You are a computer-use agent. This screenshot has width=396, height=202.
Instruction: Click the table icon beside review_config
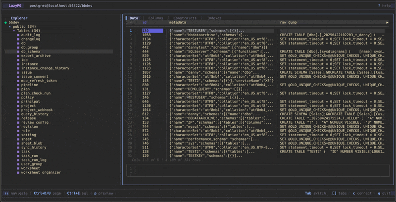(18, 122)
